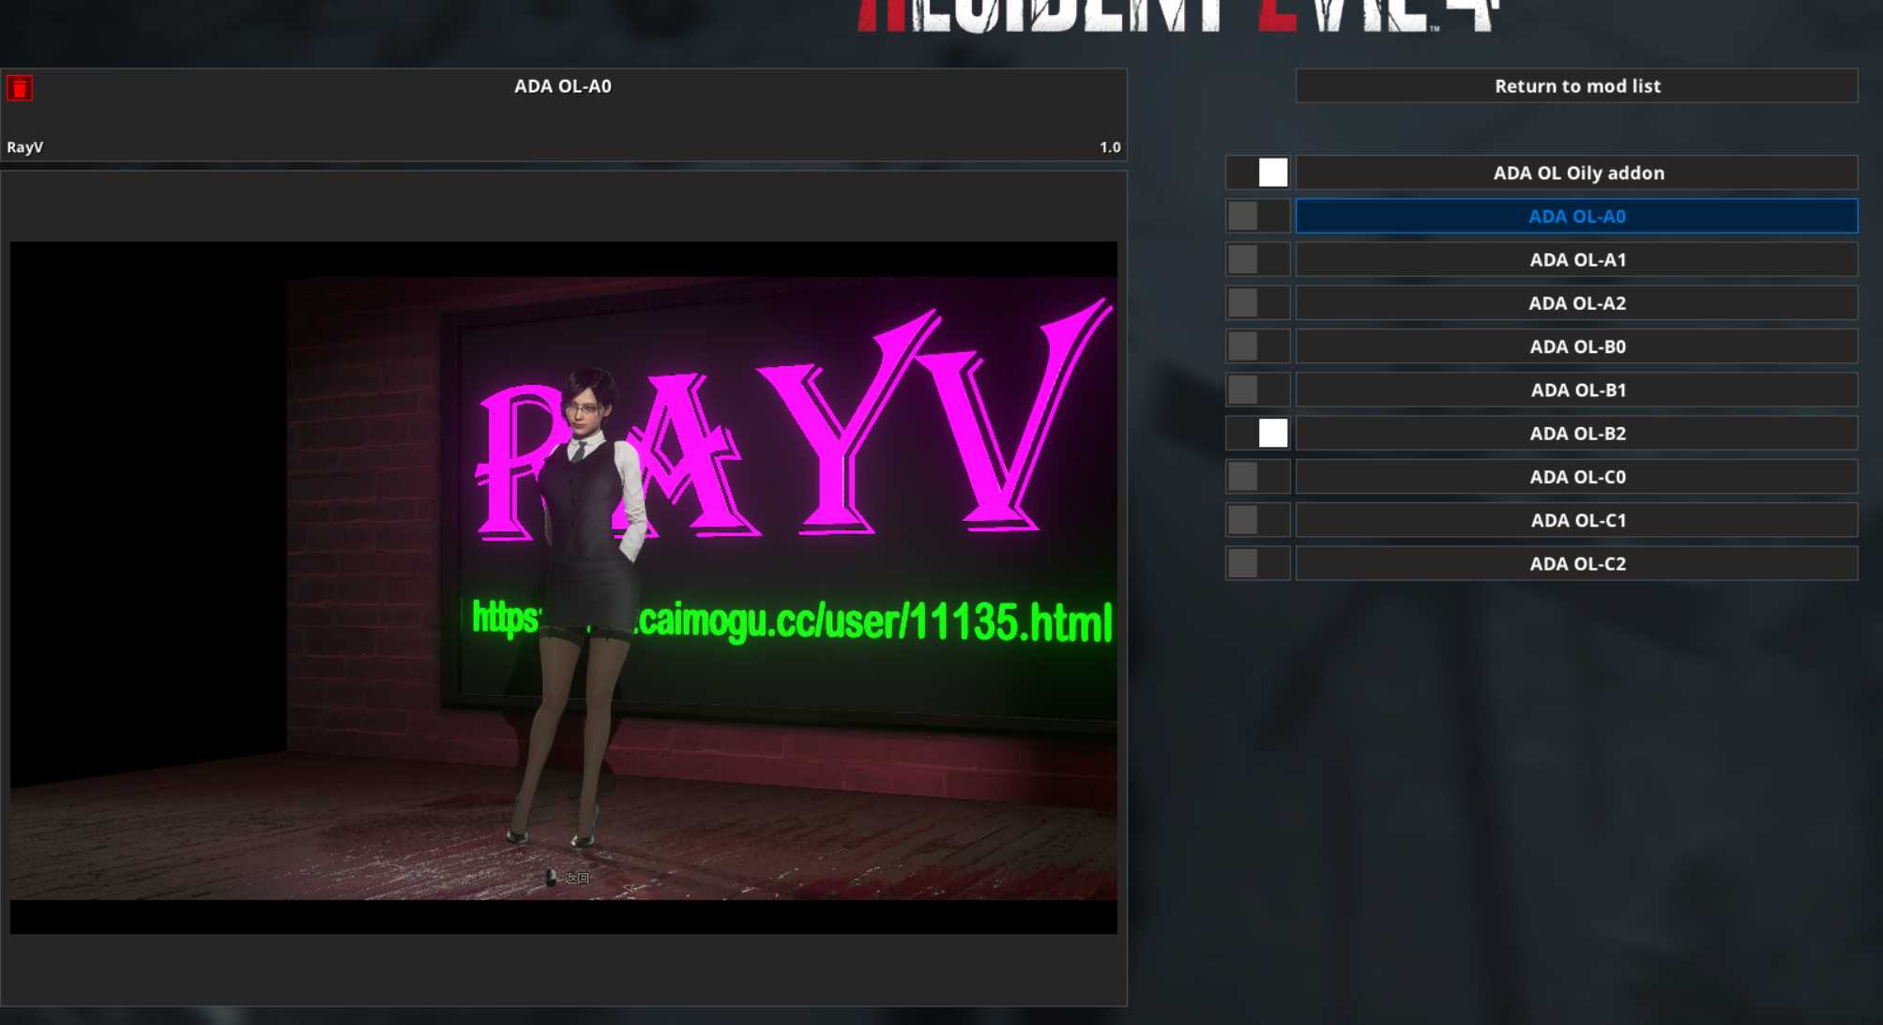Switch on the ADA OL-B0 toggle
The image size is (1883, 1025).
pos(1257,346)
